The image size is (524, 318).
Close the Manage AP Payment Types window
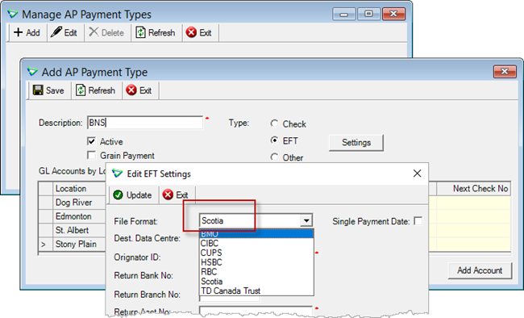(393, 14)
